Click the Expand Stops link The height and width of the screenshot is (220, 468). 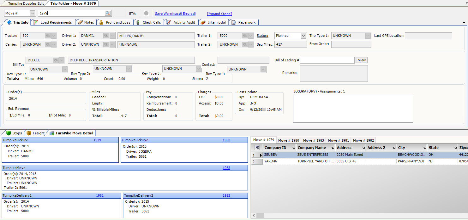219,14
